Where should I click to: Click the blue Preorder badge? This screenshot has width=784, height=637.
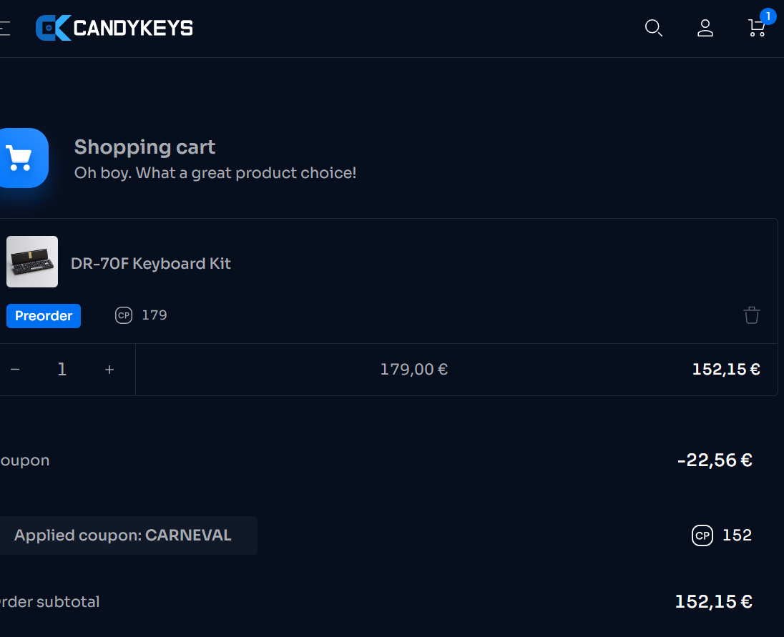pyautogui.click(x=44, y=316)
